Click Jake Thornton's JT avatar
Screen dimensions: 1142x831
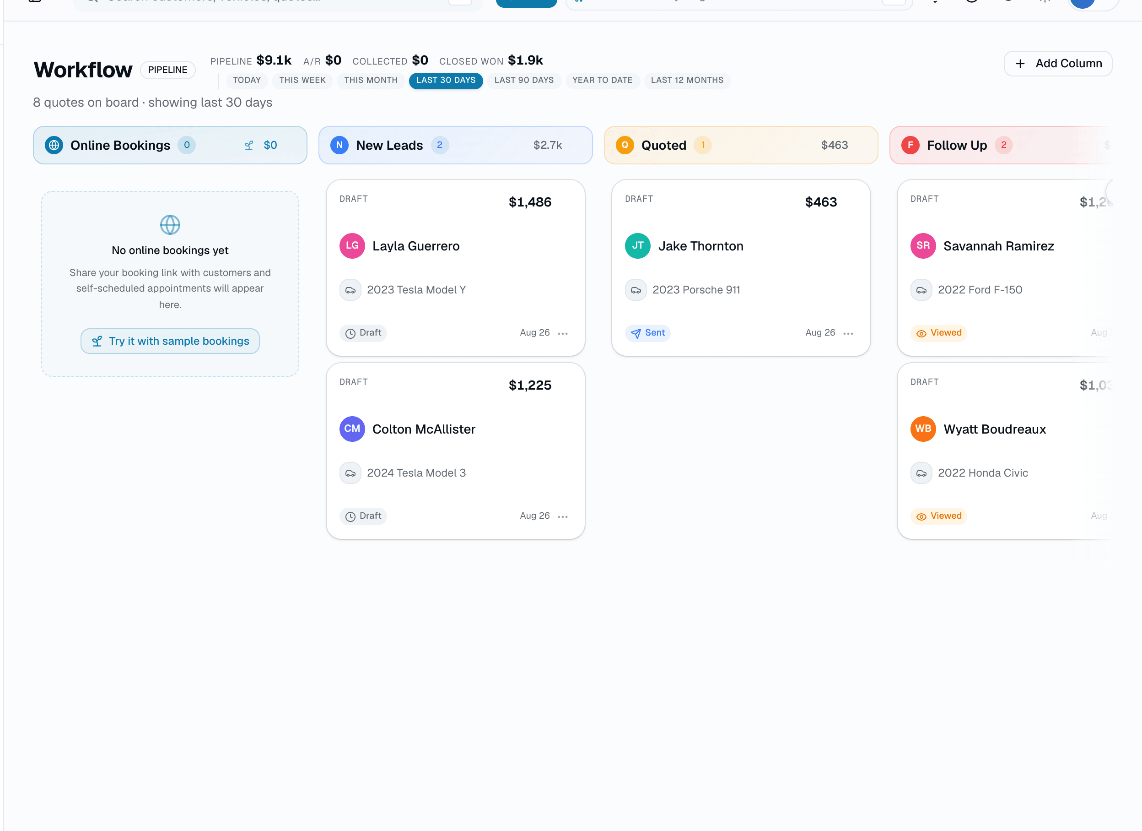tap(637, 246)
